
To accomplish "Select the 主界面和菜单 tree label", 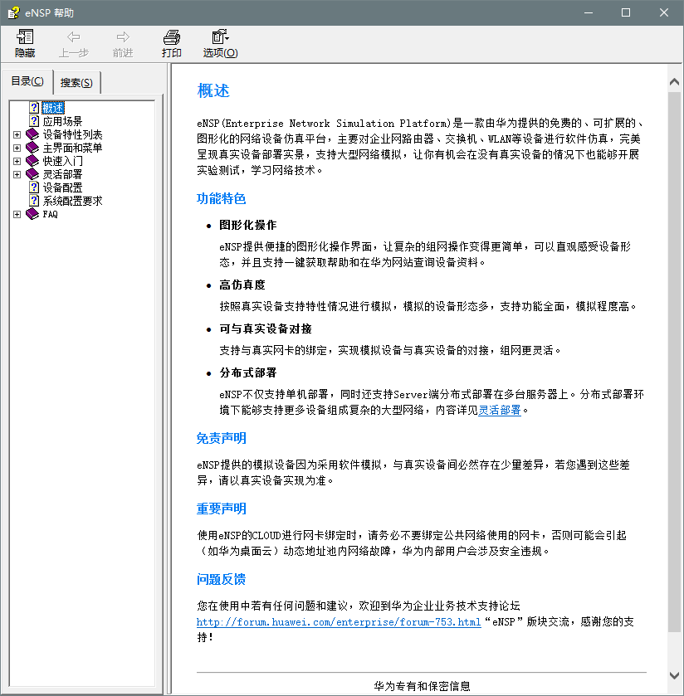I will pyautogui.click(x=72, y=148).
